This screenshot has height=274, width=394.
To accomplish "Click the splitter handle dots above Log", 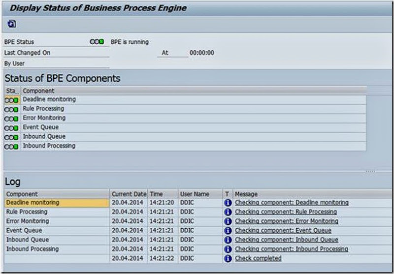I will coord(371,171).
